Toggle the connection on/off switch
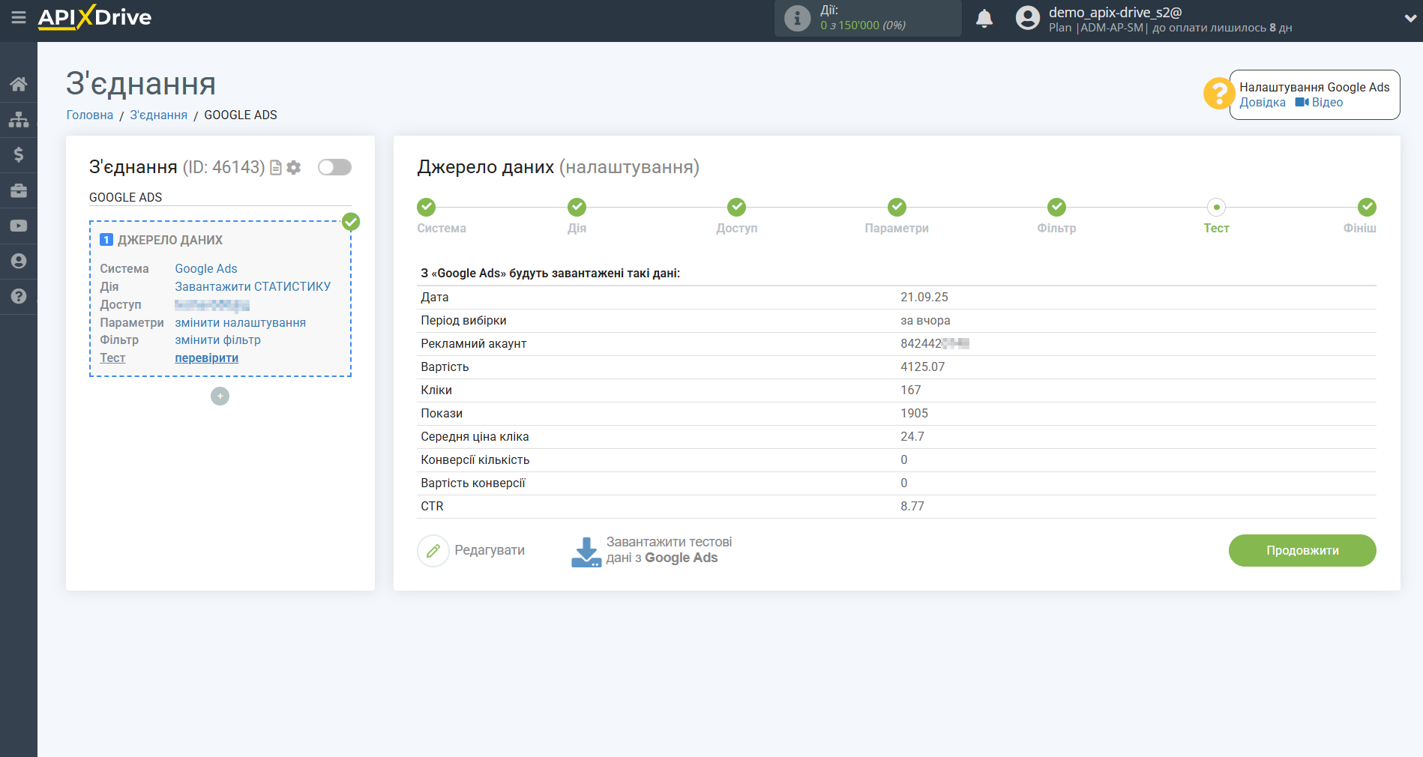This screenshot has height=757, width=1423. (334, 167)
